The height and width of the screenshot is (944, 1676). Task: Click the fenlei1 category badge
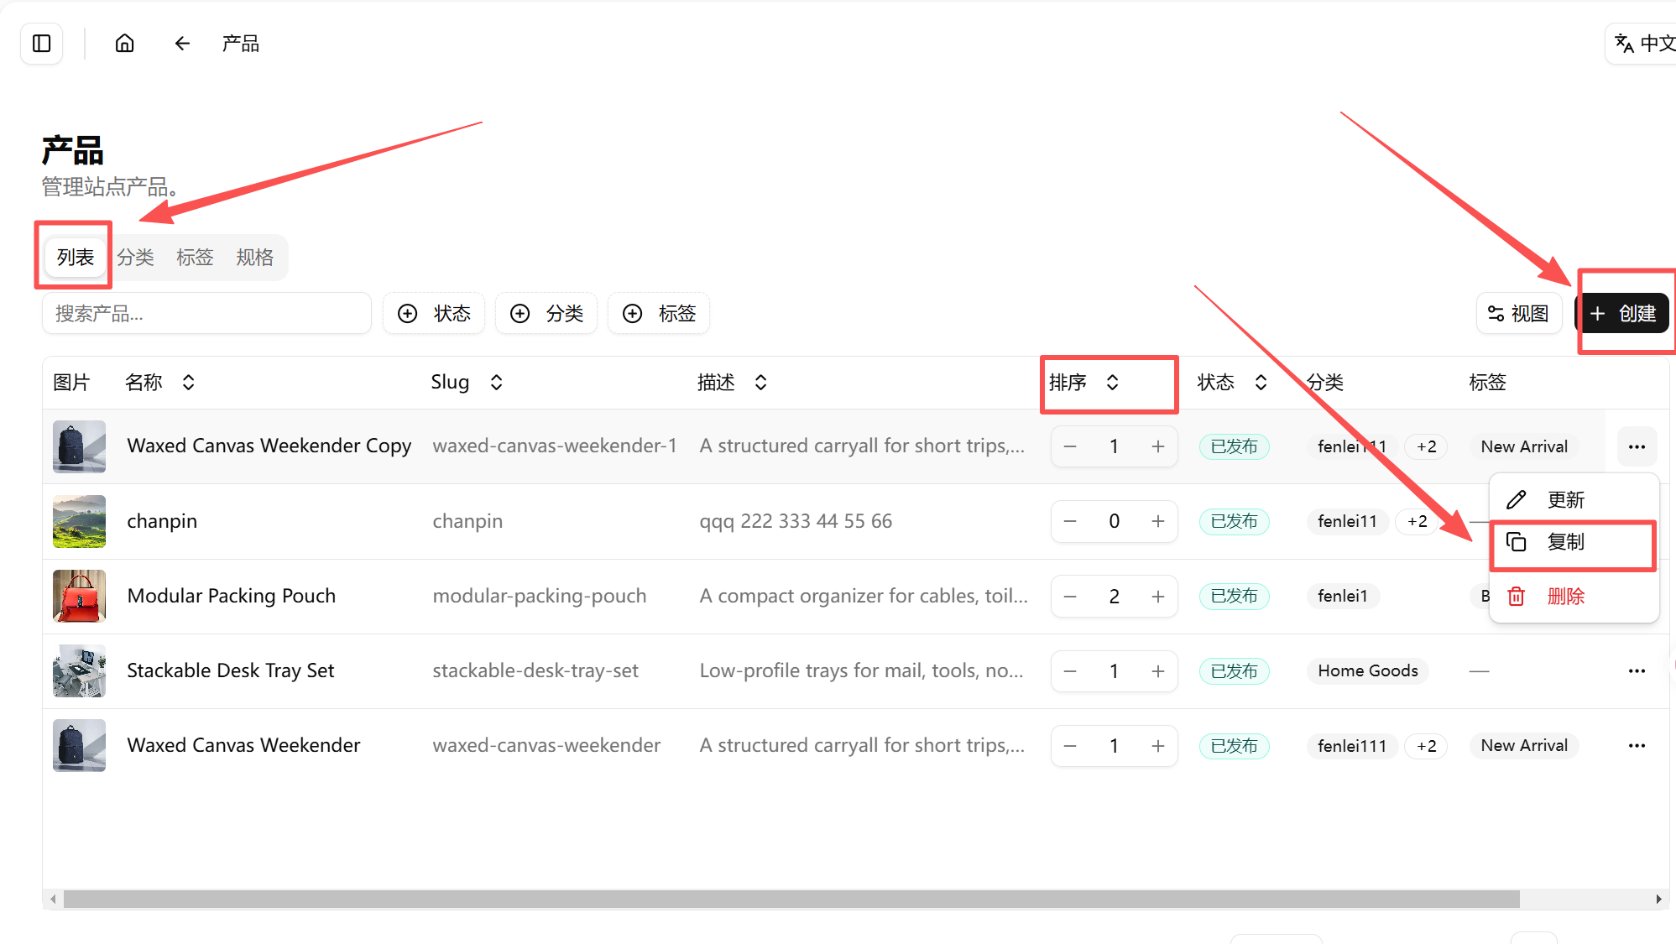(x=1343, y=597)
